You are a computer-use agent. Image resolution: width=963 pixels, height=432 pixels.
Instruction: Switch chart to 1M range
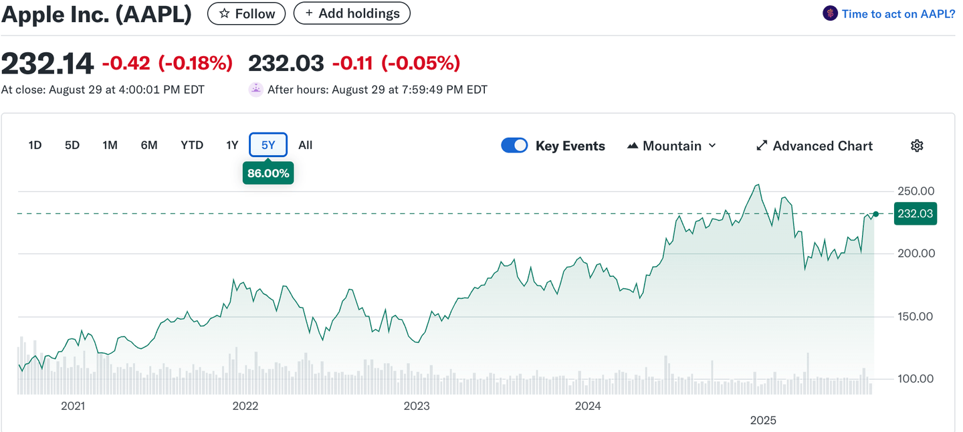coord(110,145)
